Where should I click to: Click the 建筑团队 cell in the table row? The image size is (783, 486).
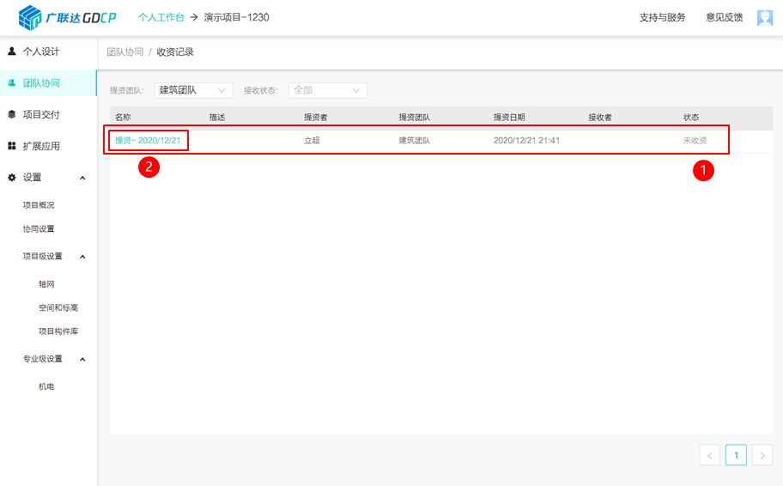coord(415,140)
